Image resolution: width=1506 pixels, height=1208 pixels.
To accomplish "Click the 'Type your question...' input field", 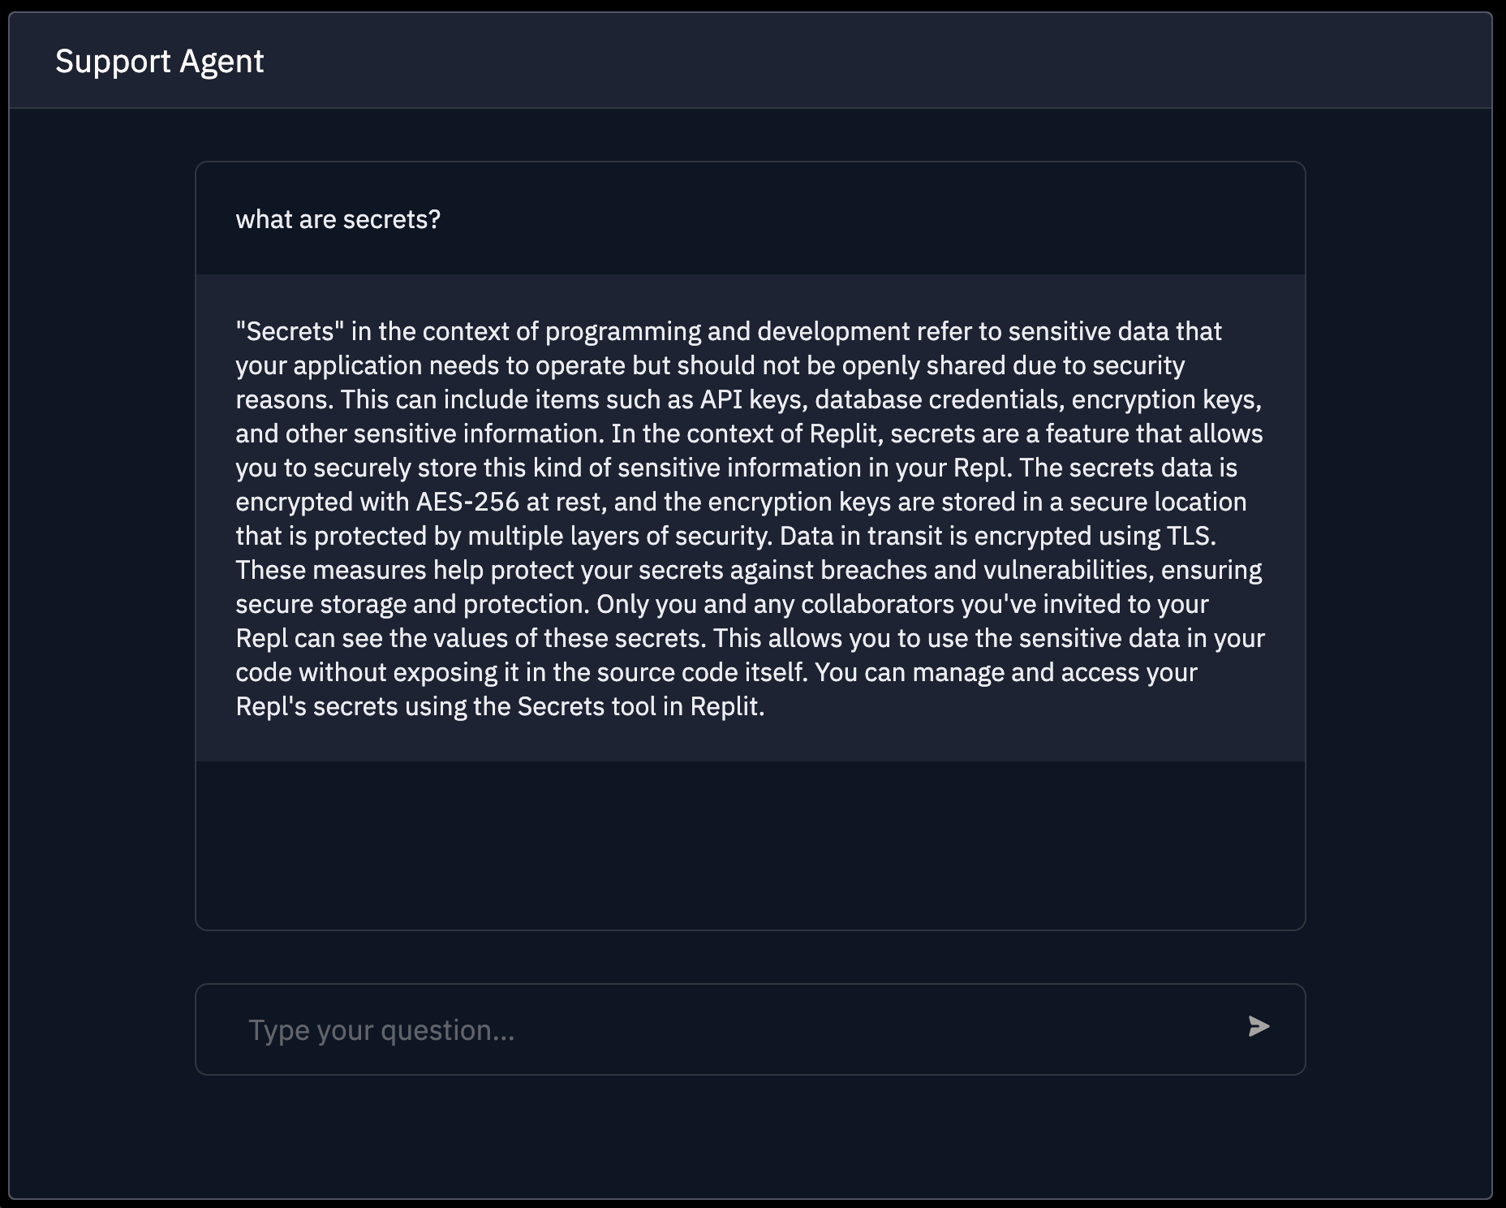I will point(568,1028).
